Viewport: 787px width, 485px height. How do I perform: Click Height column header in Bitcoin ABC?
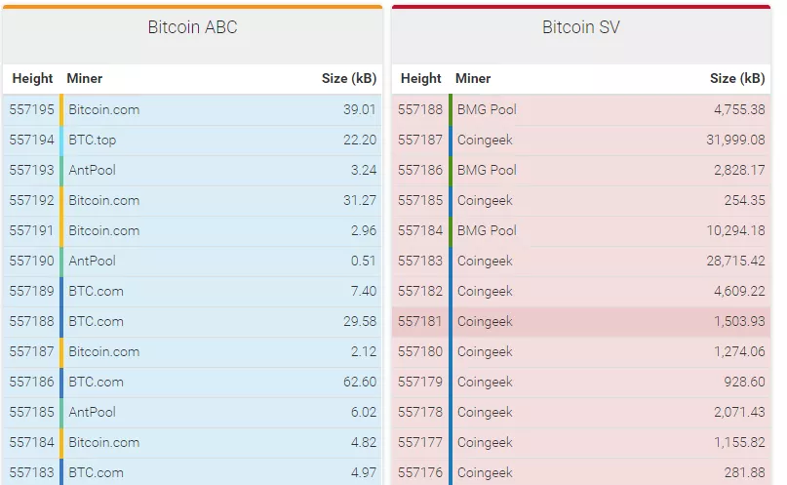click(31, 78)
